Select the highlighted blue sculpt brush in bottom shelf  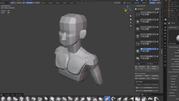(x=107, y=98)
